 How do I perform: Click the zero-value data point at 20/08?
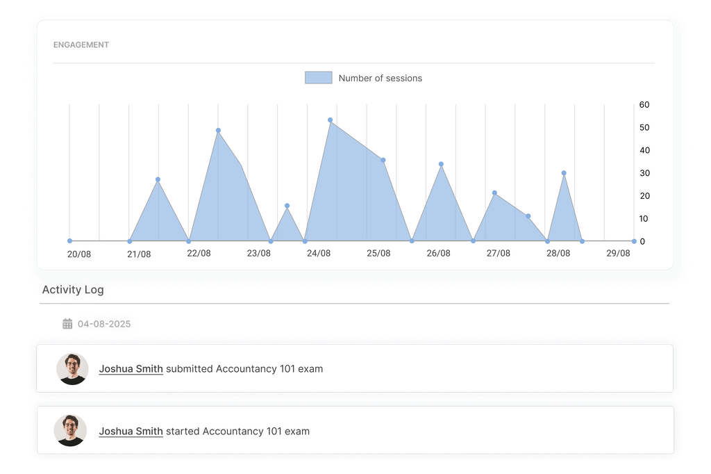69,241
